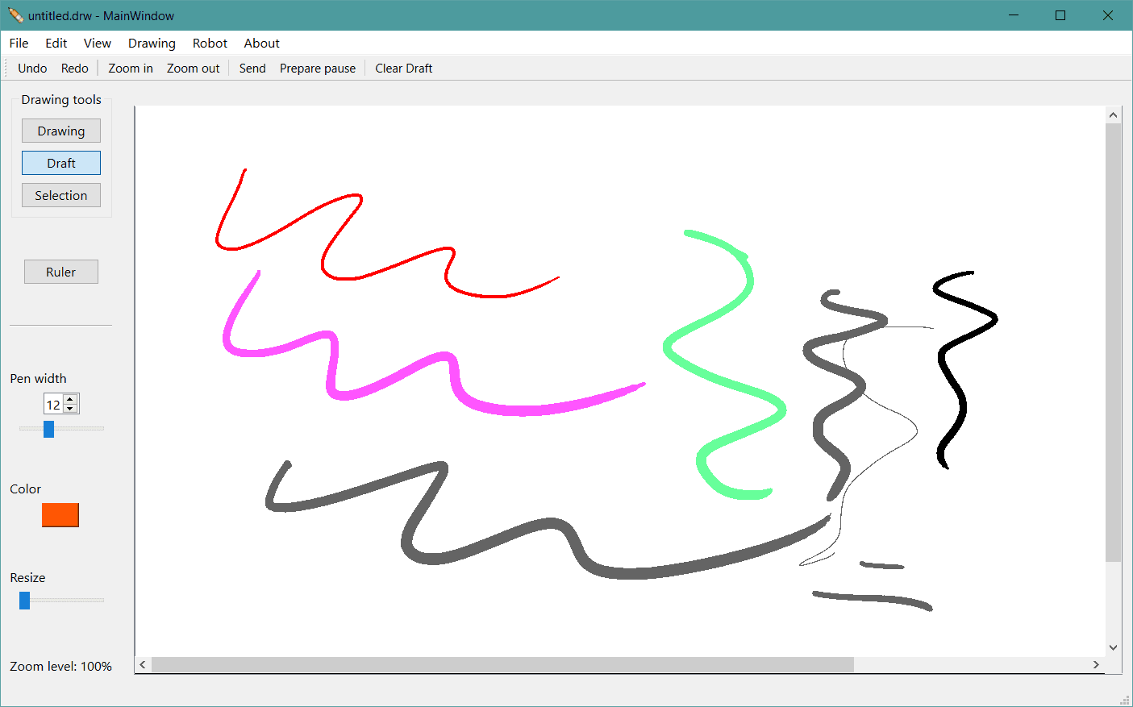This screenshot has width=1133, height=707.
Task: Click Zoom in on the toolbar
Action: point(131,69)
